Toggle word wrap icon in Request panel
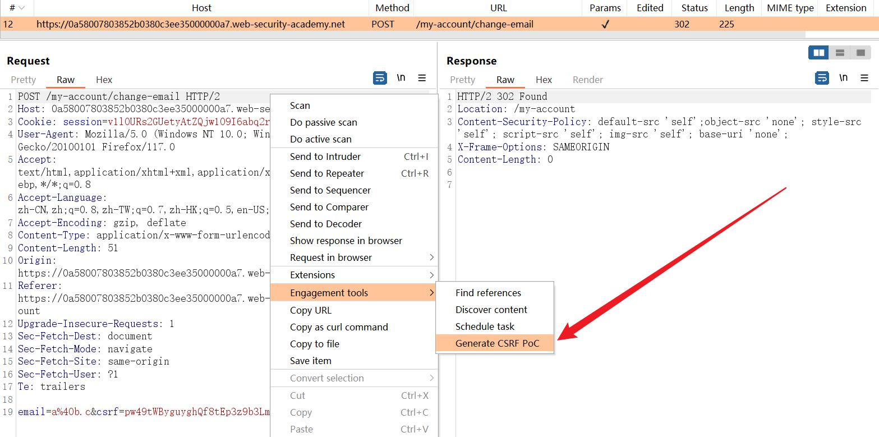Viewport: 879px width, 437px height. tap(380, 78)
